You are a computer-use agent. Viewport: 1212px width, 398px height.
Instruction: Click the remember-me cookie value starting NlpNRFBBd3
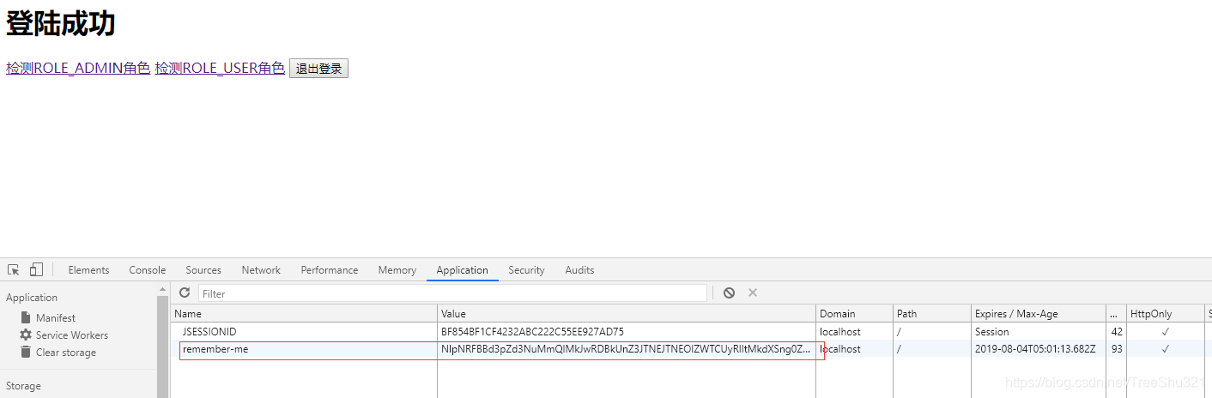point(627,349)
